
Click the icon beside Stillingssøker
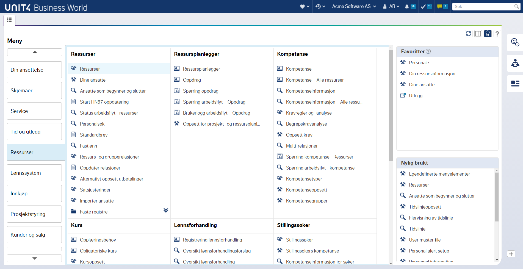tap(280, 239)
